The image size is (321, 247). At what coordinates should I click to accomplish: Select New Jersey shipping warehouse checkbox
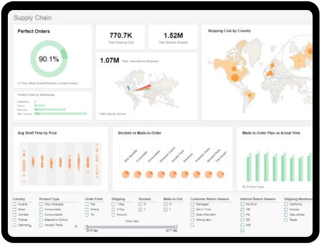286,215
